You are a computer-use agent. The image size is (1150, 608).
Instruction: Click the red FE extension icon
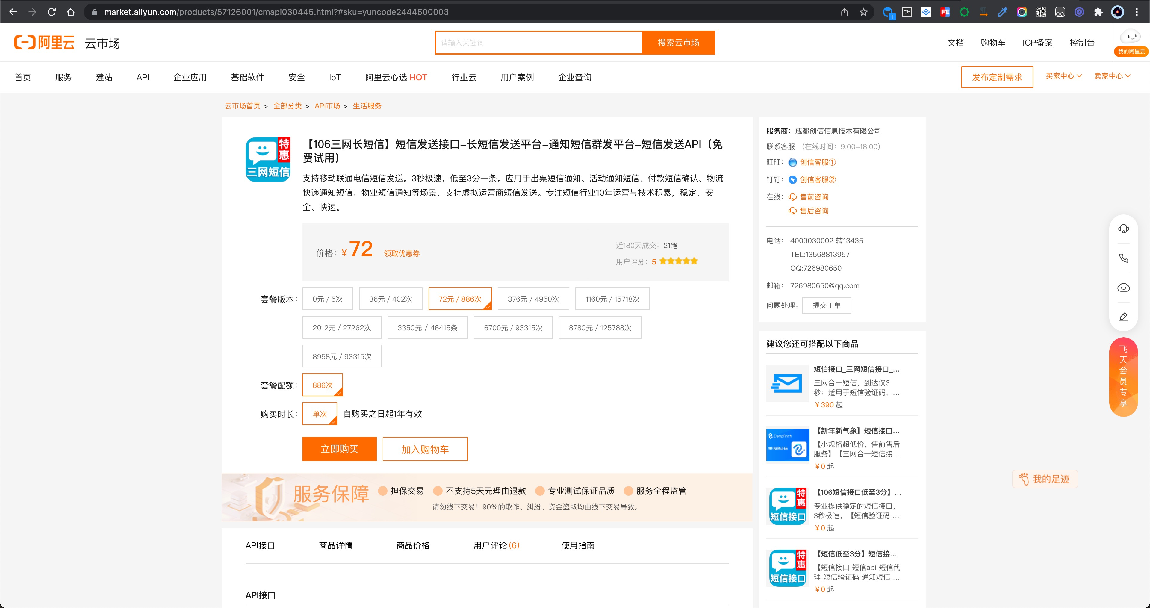click(945, 12)
